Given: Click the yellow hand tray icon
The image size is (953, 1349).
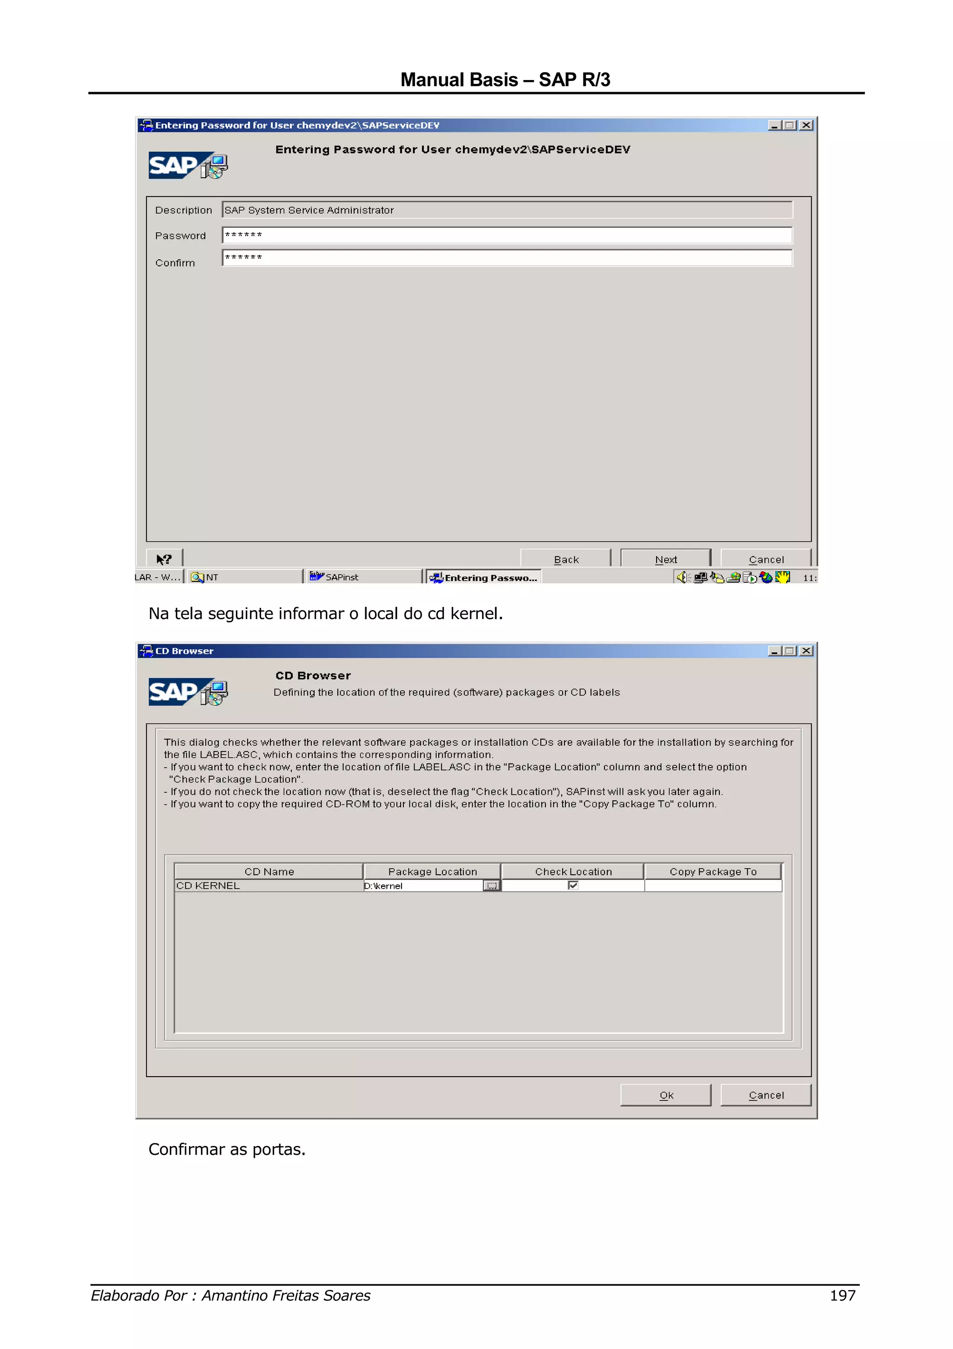Looking at the screenshot, I should tap(782, 577).
